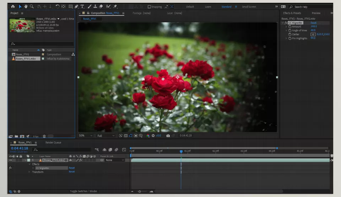The image size is (341, 197).
Task: Click the current timecode 0:04:41:18
Action: pos(20,148)
